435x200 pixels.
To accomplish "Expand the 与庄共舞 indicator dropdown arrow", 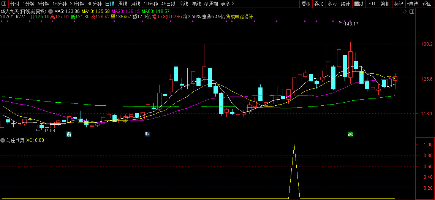I will tap(3, 140).
